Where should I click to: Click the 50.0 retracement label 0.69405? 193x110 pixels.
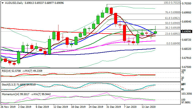click(173, 23)
